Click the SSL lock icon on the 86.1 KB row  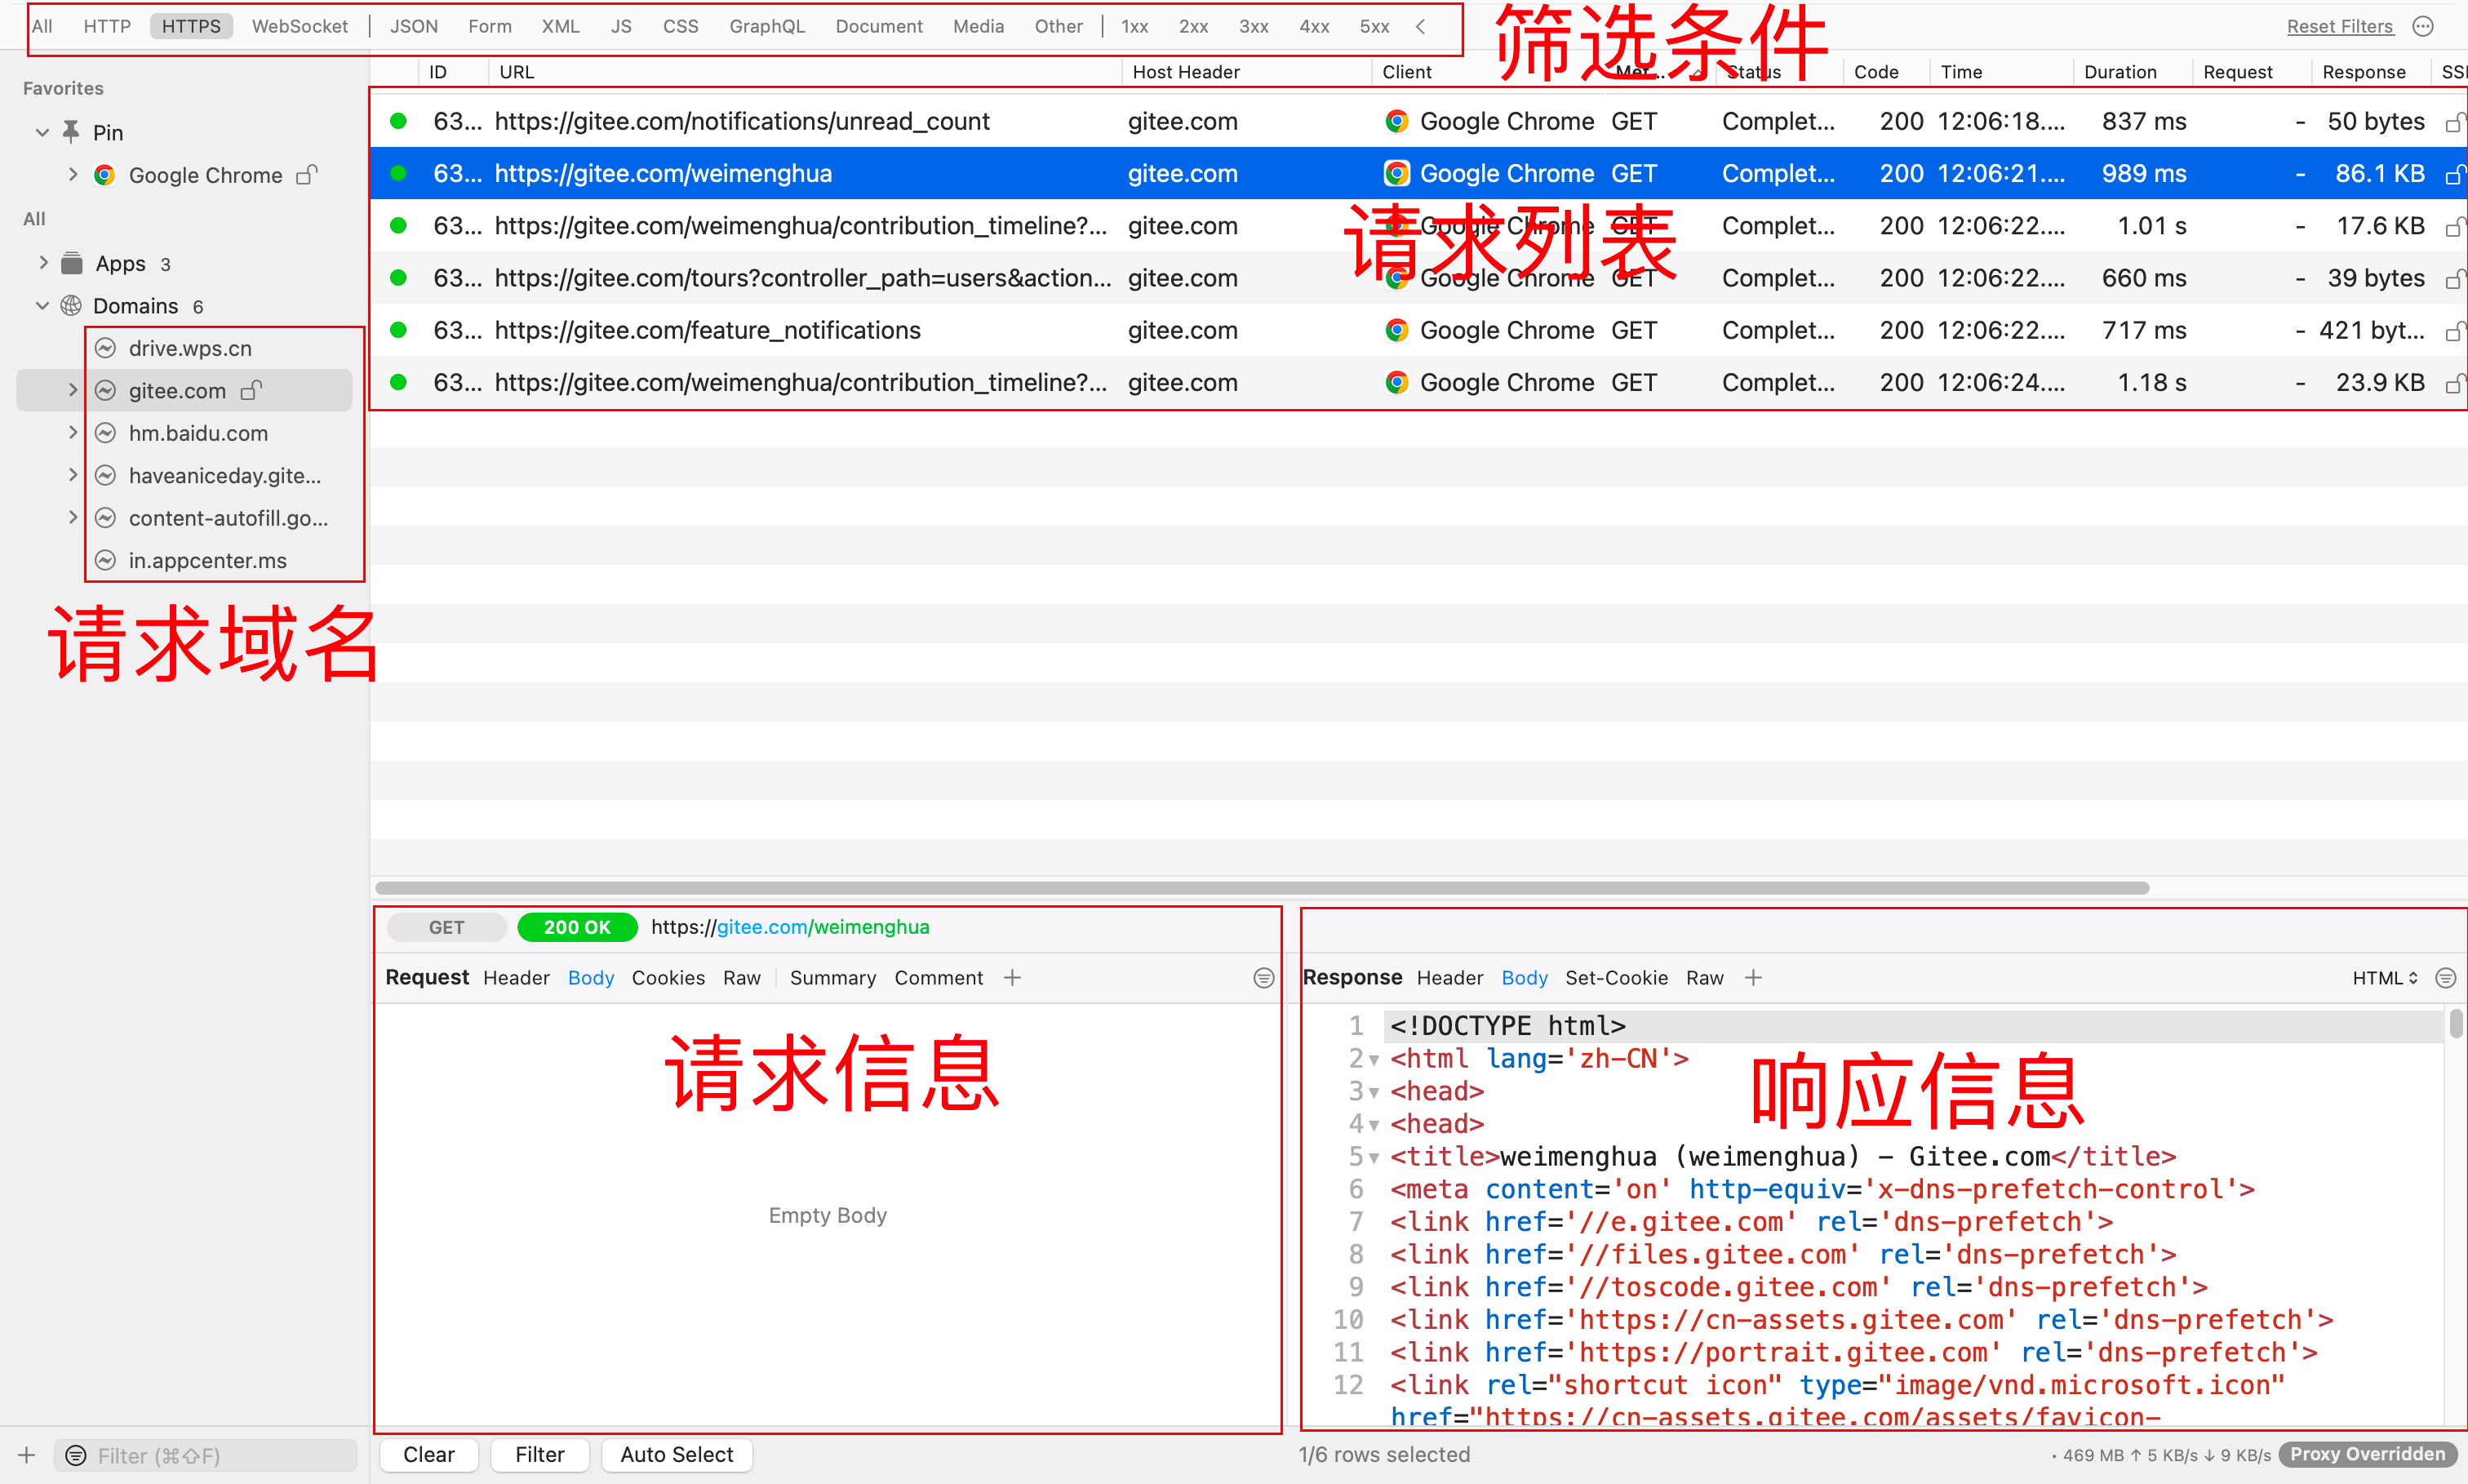coord(2454,174)
